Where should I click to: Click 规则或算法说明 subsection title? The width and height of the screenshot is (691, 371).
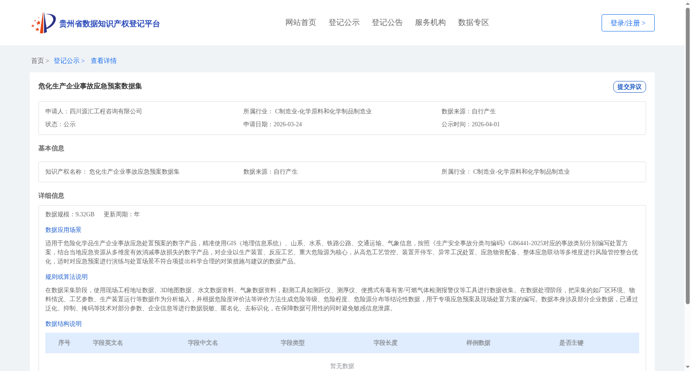tap(67, 277)
